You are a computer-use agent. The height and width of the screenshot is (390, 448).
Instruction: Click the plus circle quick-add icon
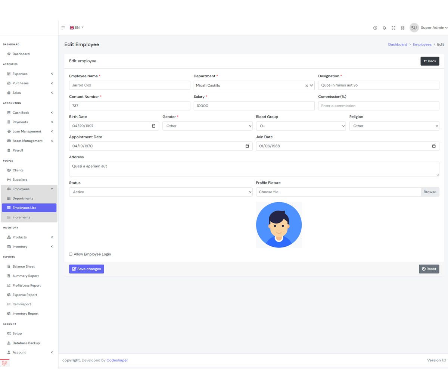375,28
